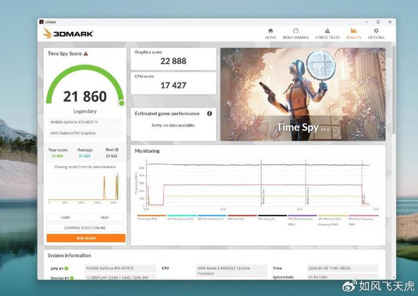Toggle GPU Clock Frequency pink legend swatch
The image size is (418, 296).
pos(363,215)
